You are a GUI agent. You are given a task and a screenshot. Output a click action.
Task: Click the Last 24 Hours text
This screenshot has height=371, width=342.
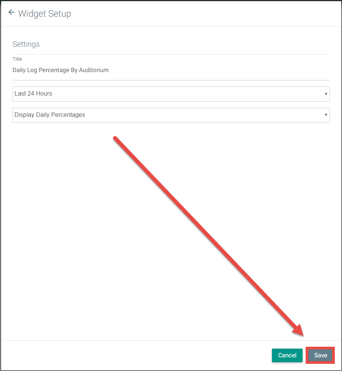tap(33, 94)
